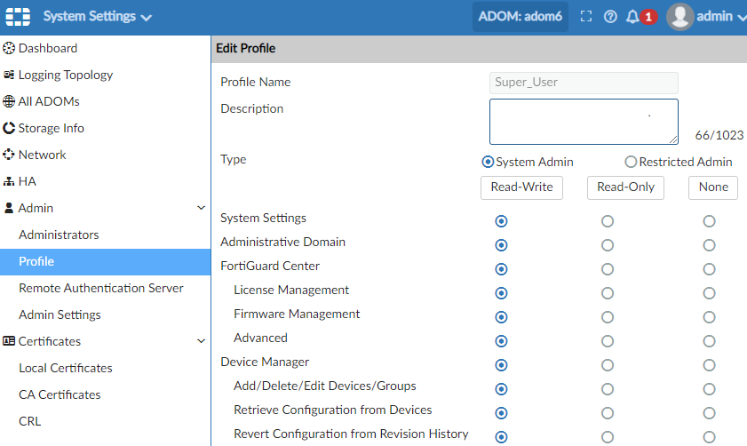This screenshot has width=747, height=446.
Task: Click the Description text area
Action: coord(584,122)
